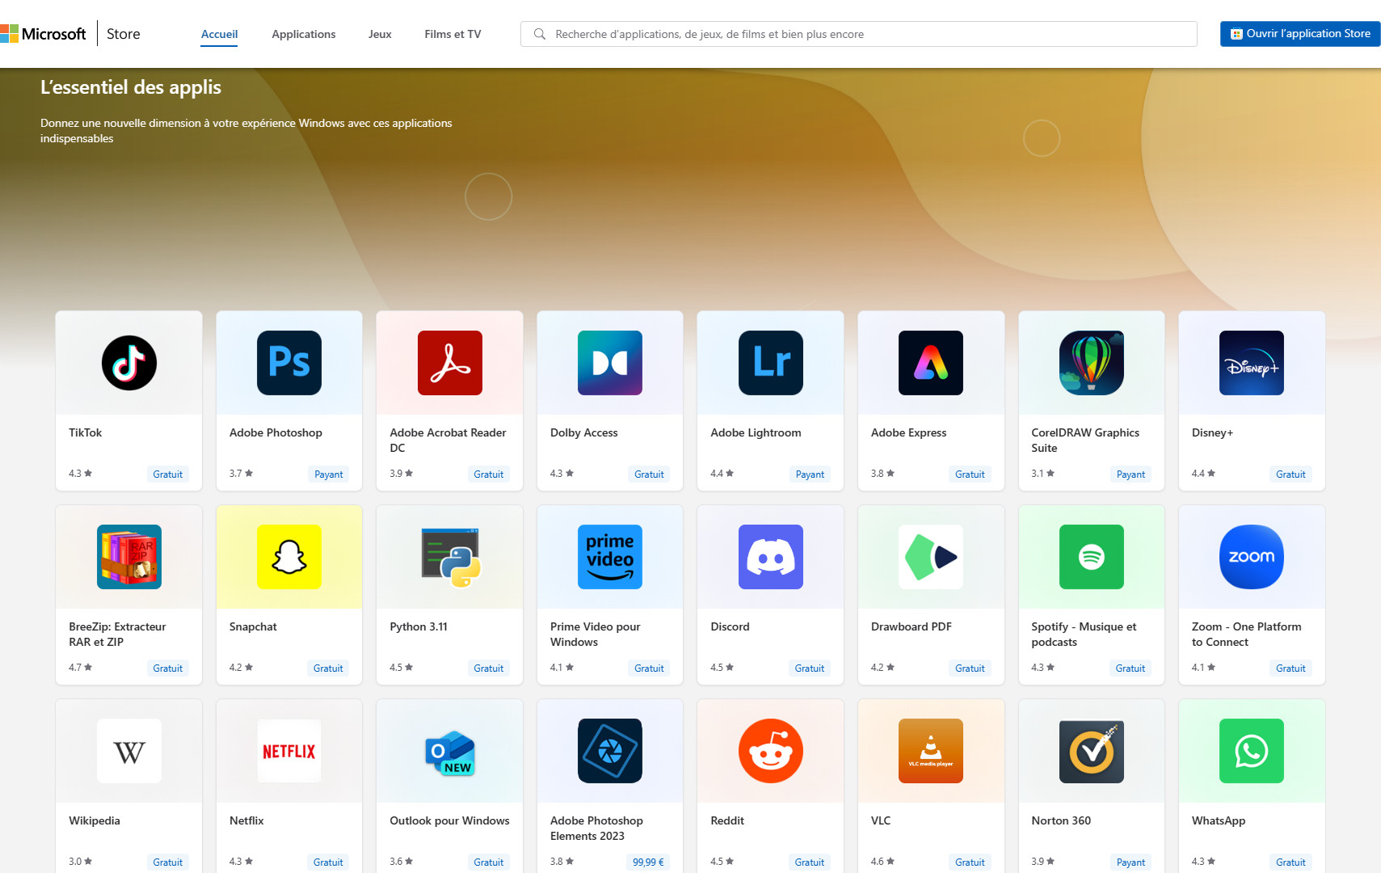This screenshot has height=873, width=1381.
Task: Select the Outlook NEW icon
Action: 450,753
